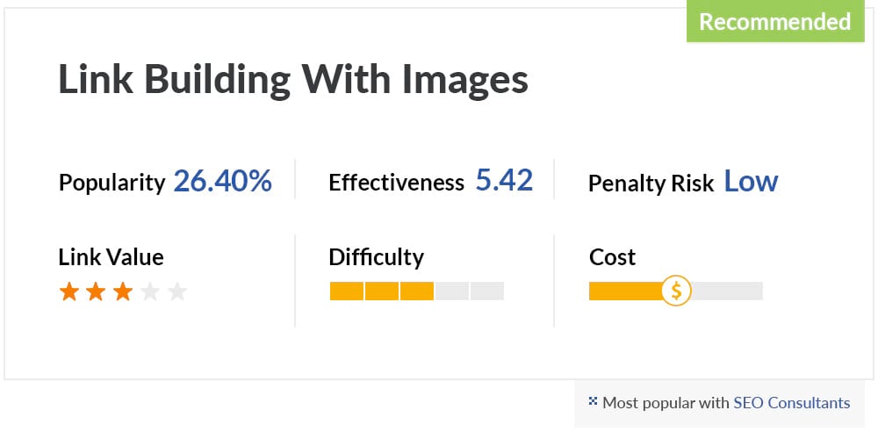
Task: Click the gray unfilled part of Cost bar
Action: 727,291
